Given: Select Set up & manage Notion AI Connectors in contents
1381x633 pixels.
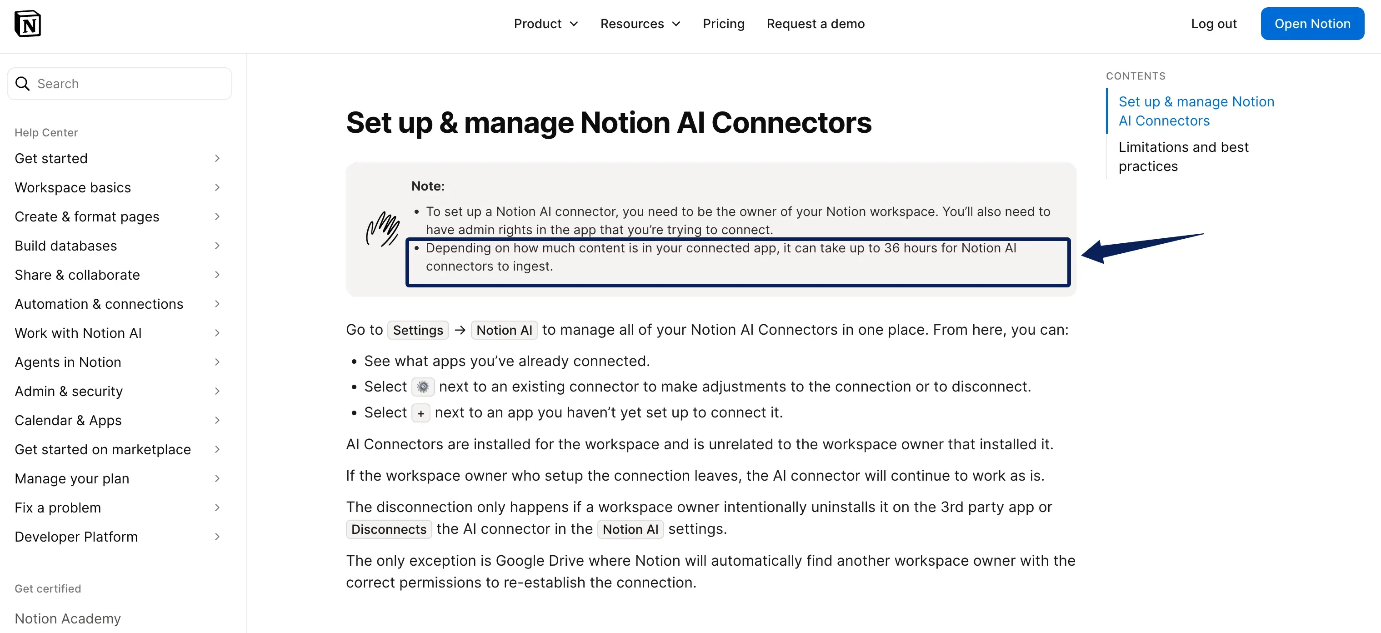Looking at the screenshot, I should pos(1196,111).
